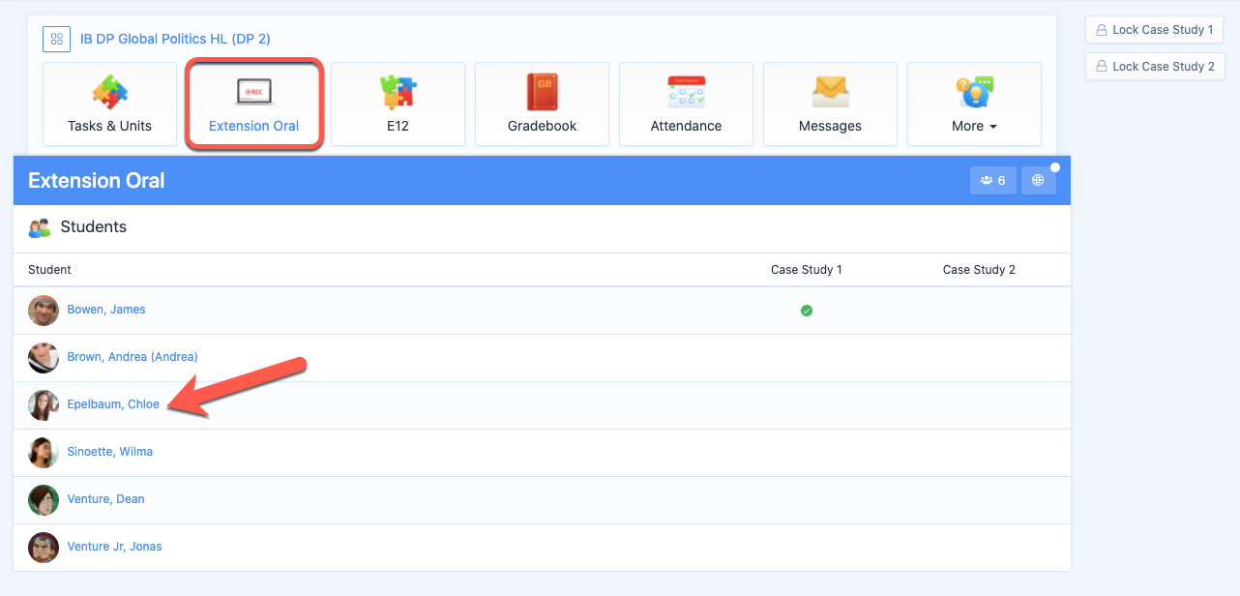Click the Students section heading text

pyautogui.click(x=94, y=227)
